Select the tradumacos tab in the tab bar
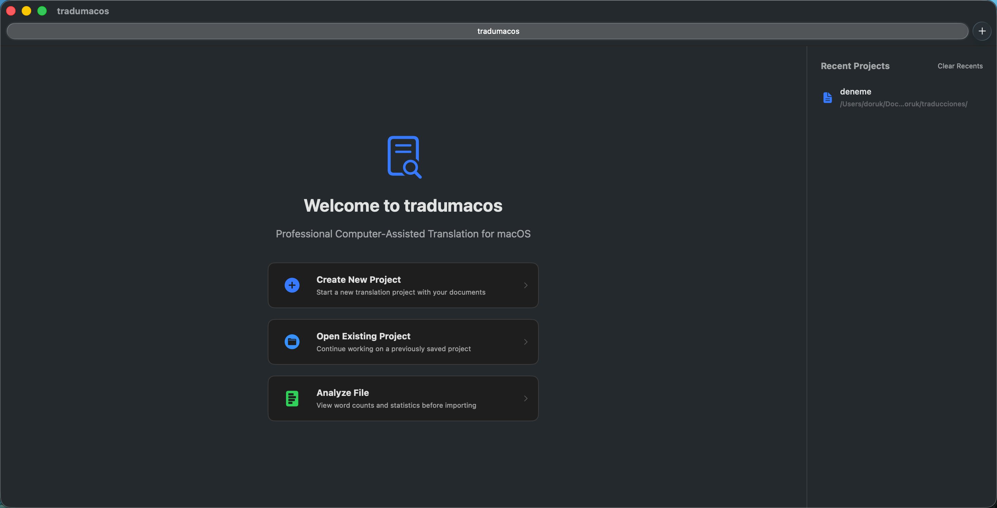 click(487, 31)
